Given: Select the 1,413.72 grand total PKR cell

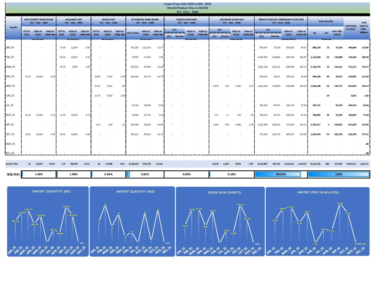Looking at the screenshot, I should (x=364, y=164).
